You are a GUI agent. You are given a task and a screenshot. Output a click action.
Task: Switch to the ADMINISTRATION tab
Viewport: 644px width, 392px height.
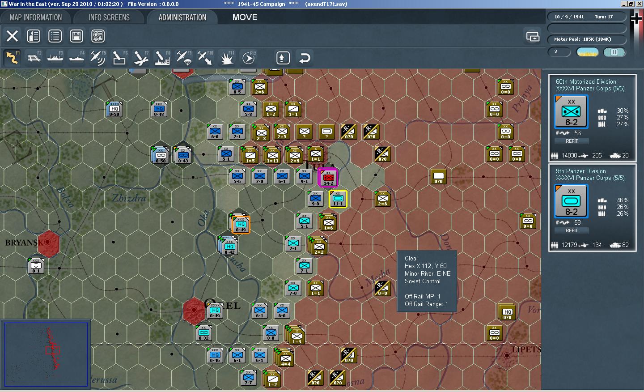pos(182,17)
